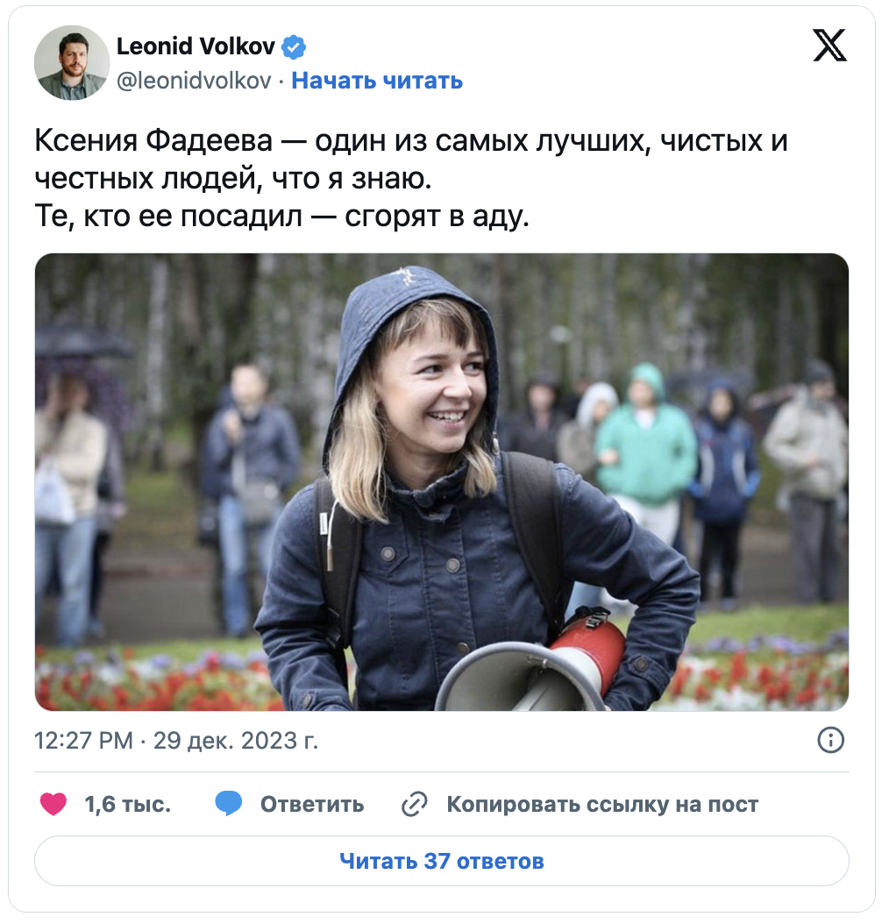Viewport: 882px width, 924px height.
Task: Open the attached photo of the woman
Action: point(441,482)
